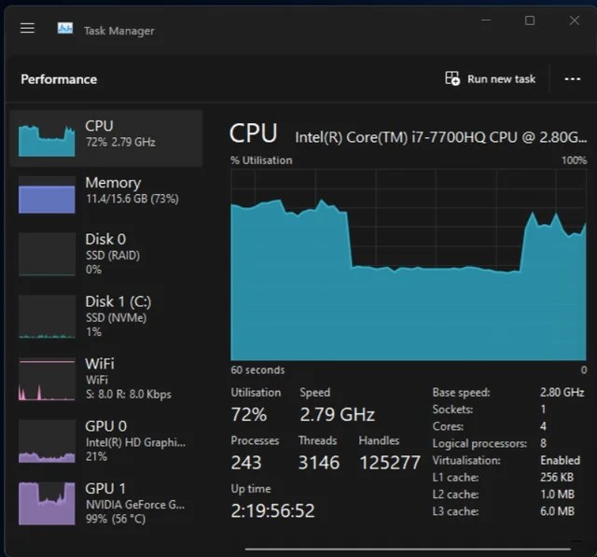Click the horizontal scrollbar at window bottom
The image size is (597, 557).
tap(408, 549)
